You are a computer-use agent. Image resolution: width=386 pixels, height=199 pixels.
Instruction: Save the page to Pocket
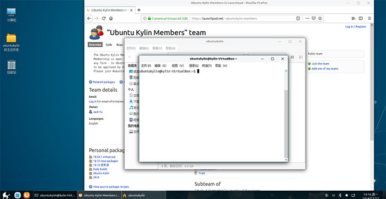[x=314, y=18]
